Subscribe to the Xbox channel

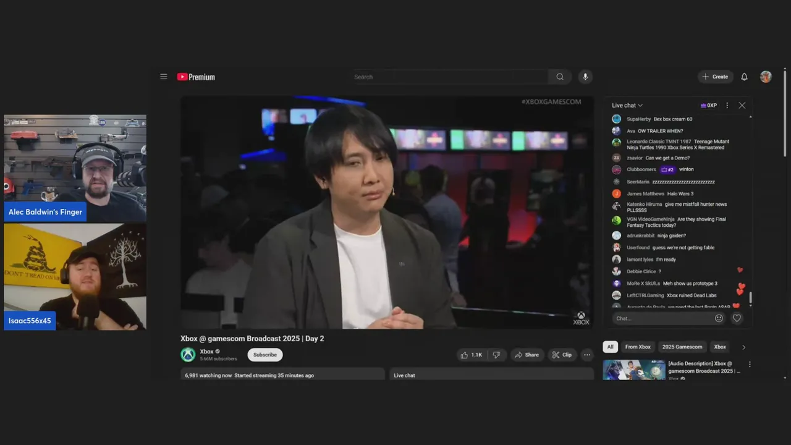[265, 355]
